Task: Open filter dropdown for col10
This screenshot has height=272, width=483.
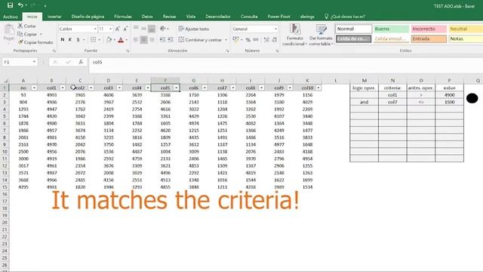Action: pyautogui.click(x=318, y=88)
